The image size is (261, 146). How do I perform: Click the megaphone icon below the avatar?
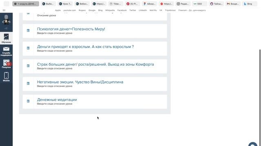[6, 28]
